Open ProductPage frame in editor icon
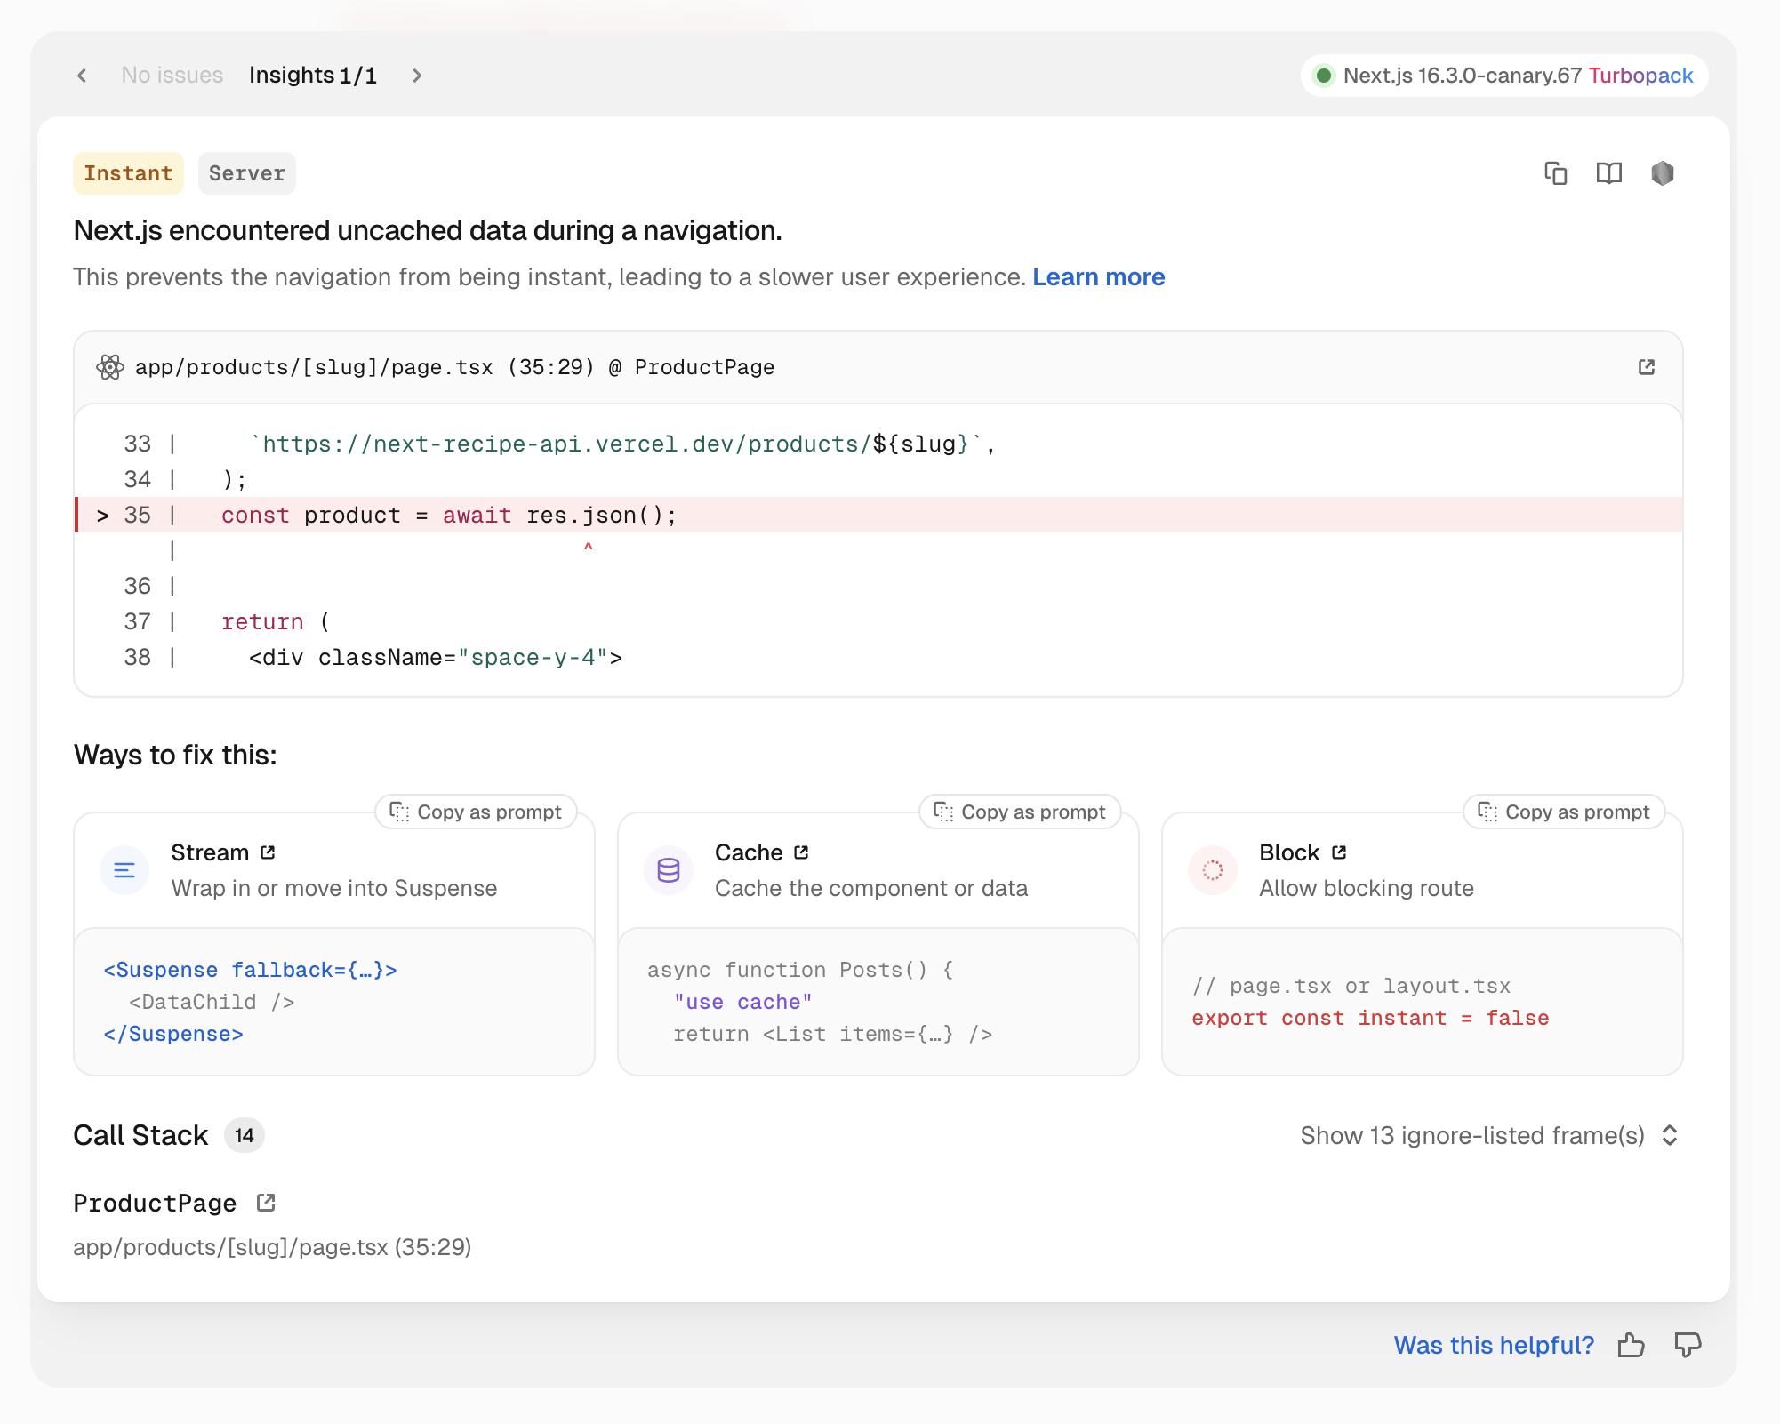Viewport: 1780px width, 1424px height. pos(266,1203)
